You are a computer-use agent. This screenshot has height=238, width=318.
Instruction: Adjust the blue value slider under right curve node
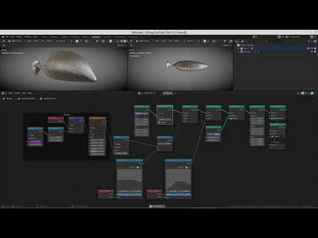(x=178, y=194)
